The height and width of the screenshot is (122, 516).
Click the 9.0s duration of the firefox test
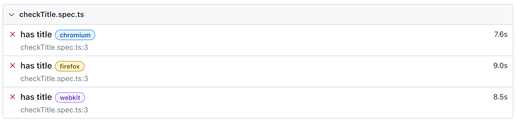500,66
